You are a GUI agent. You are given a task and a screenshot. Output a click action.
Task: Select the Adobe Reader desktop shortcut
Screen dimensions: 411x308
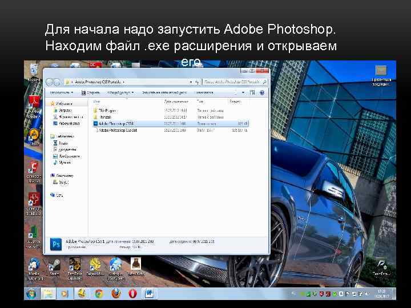34,107
